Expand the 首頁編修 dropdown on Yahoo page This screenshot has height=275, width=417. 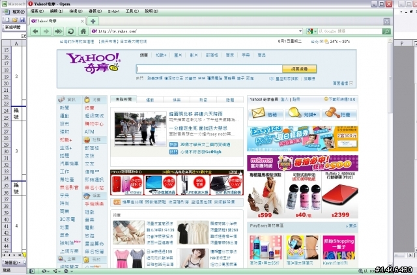click(x=351, y=83)
